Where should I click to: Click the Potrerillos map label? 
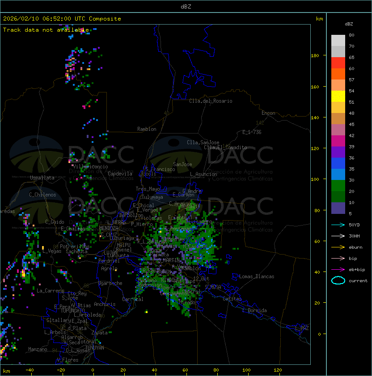75,246
